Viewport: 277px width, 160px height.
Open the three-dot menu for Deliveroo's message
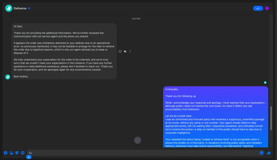click(130, 51)
